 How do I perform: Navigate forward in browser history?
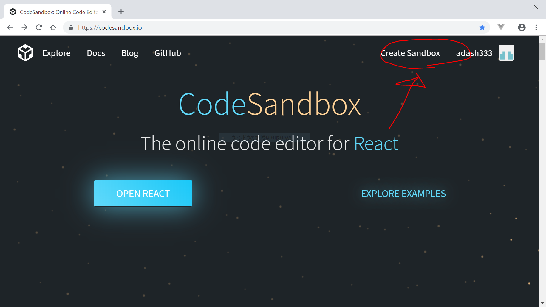point(24,27)
